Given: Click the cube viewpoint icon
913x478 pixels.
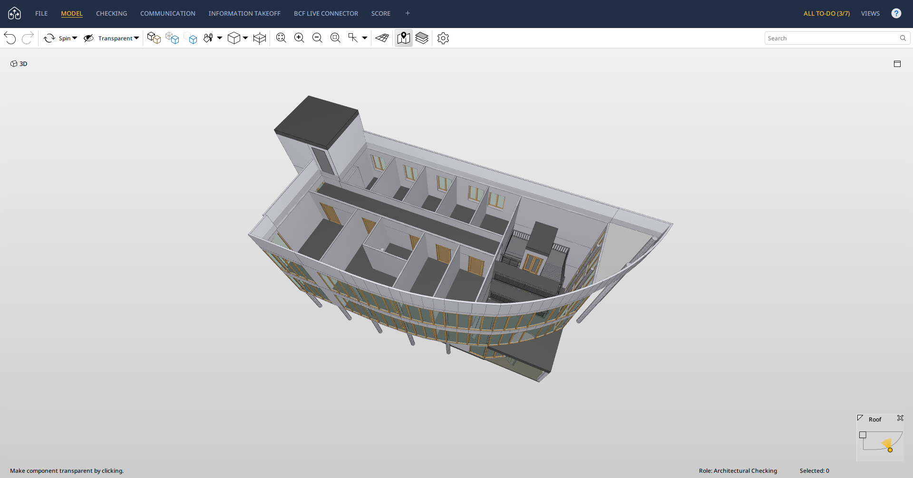Looking at the screenshot, I should pyautogui.click(x=233, y=38).
